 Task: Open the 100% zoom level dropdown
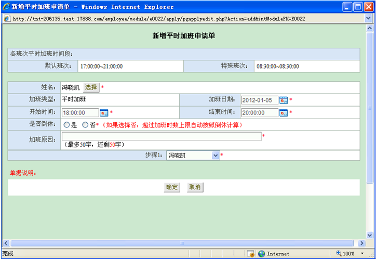[362, 254]
